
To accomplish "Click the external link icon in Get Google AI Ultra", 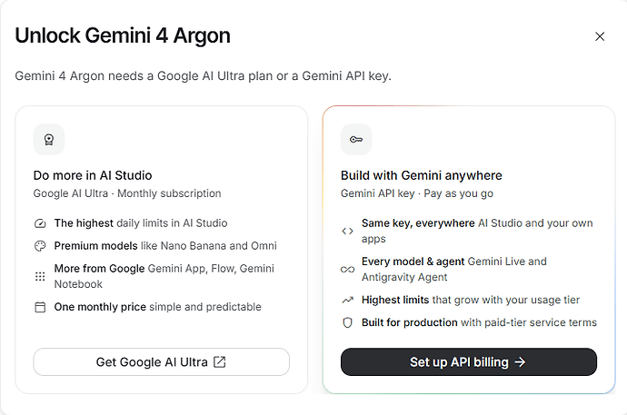I will (x=220, y=362).
